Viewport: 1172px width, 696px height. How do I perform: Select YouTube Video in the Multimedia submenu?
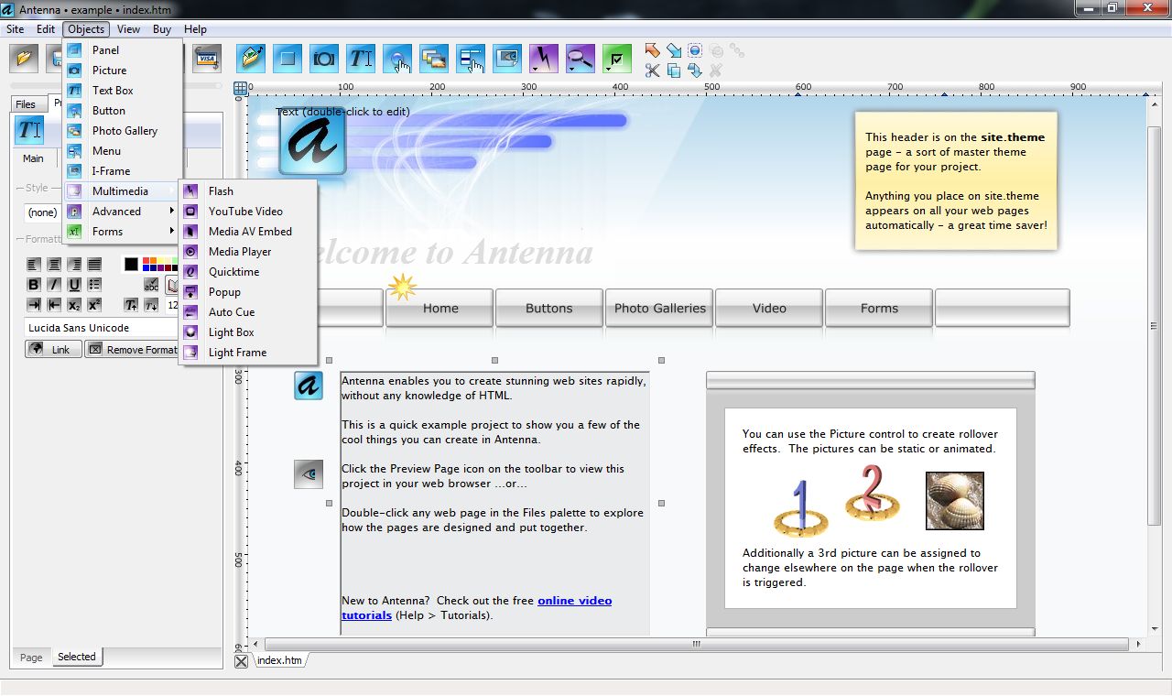click(248, 212)
